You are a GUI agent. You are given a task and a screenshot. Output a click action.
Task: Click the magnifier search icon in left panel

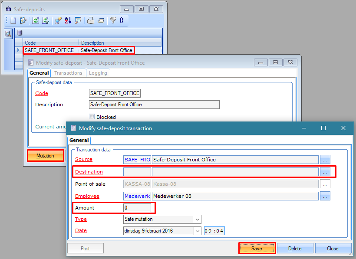pyautogui.click(x=8, y=34)
